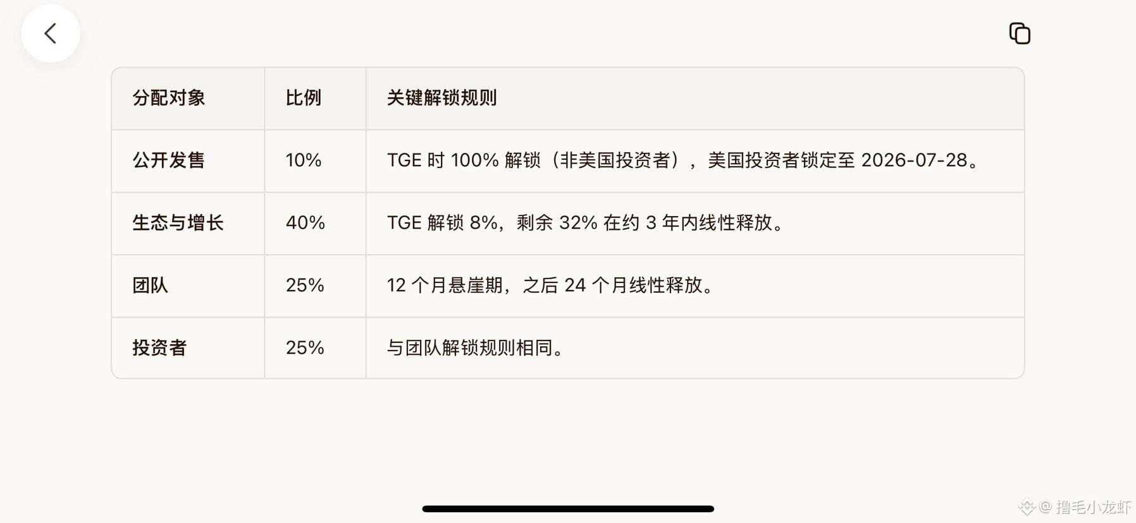This screenshot has width=1136, height=523.
Task: Click the 关键解锁规则 column header
Action: click(x=441, y=98)
